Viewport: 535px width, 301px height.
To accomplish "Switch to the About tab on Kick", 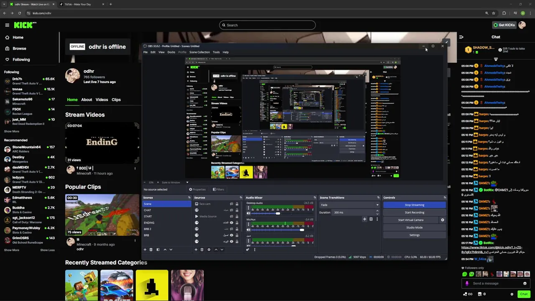I will point(87,99).
